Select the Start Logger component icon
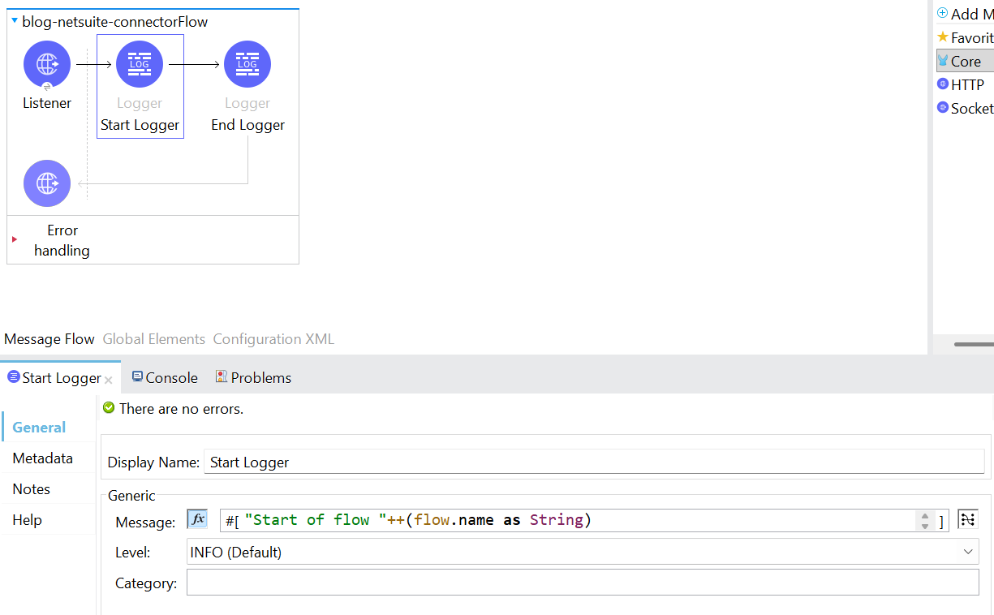 140,64
